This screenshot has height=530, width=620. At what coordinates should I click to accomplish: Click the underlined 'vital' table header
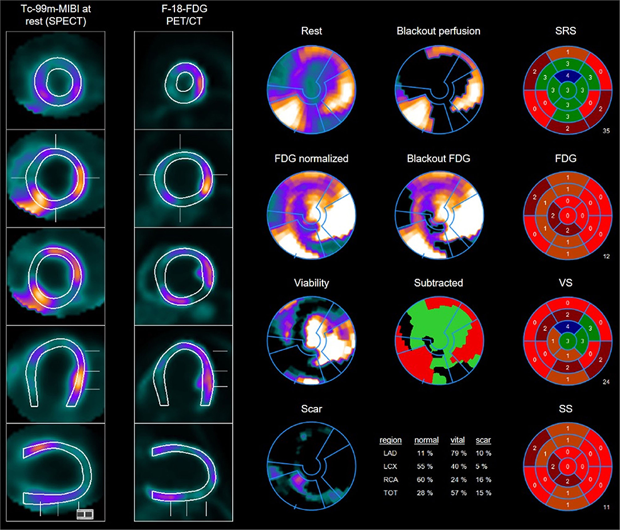click(x=458, y=440)
